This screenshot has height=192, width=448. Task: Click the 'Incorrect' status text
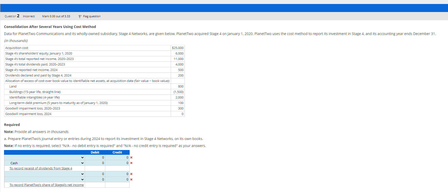point(29,16)
